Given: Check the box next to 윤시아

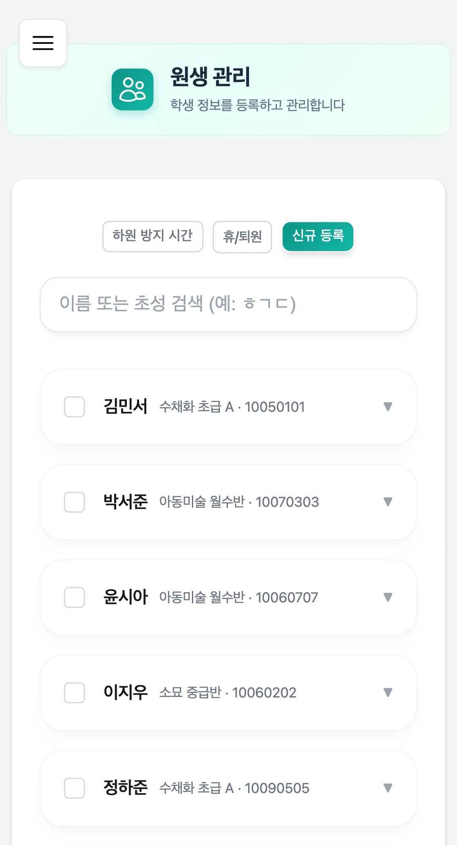Looking at the screenshot, I should point(74,597).
